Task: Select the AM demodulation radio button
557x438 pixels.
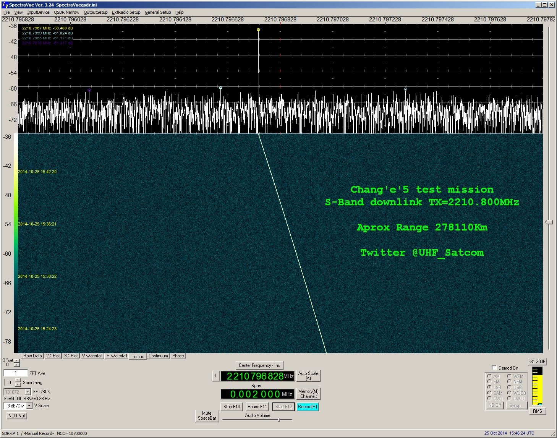Action: pyautogui.click(x=489, y=376)
